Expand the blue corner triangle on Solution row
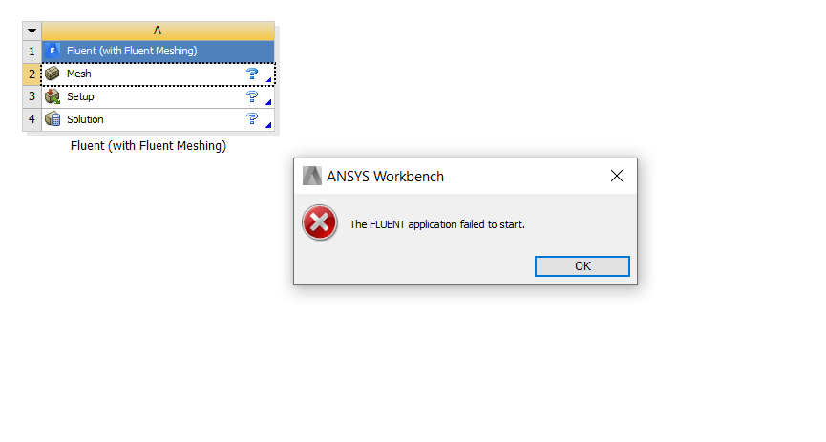The height and width of the screenshot is (442, 826). coord(268,125)
